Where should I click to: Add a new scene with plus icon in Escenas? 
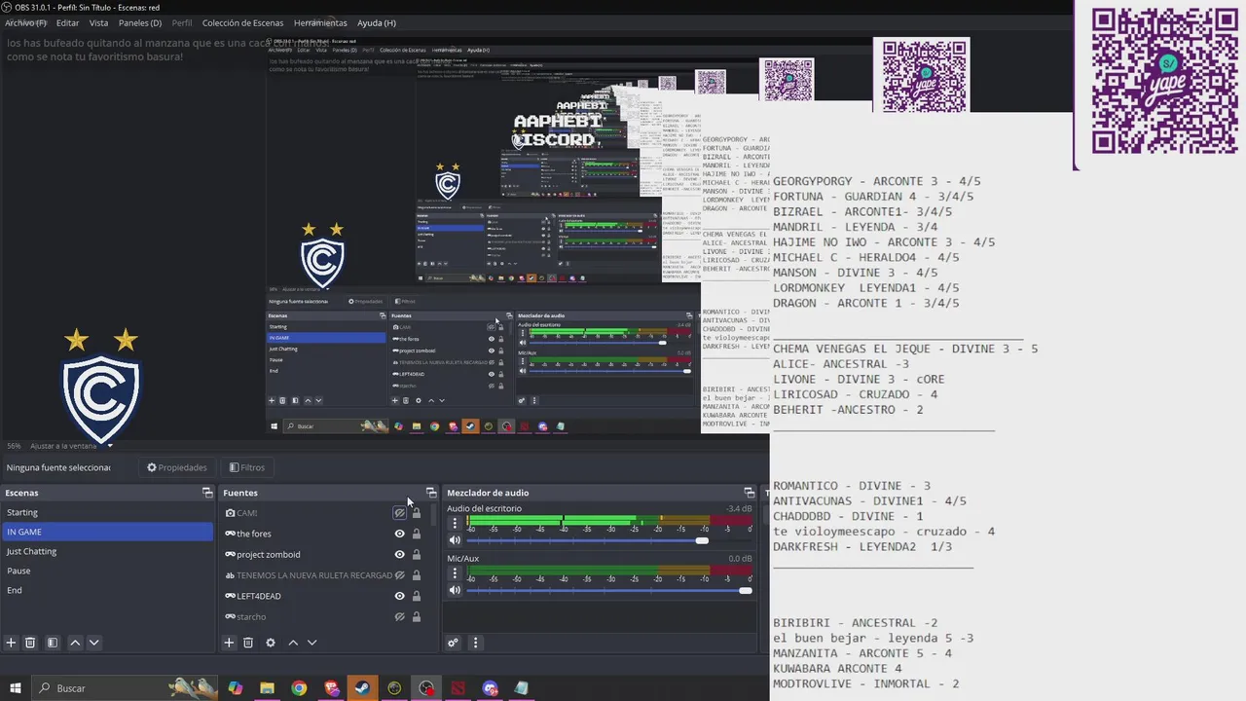pyautogui.click(x=11, y=643)
